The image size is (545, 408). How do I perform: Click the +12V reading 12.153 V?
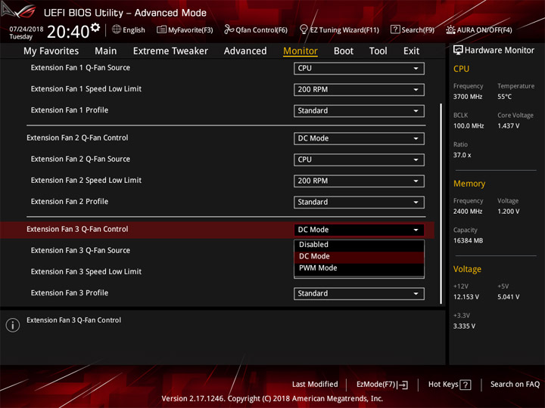pyautogui.click(x=466, y=297)
